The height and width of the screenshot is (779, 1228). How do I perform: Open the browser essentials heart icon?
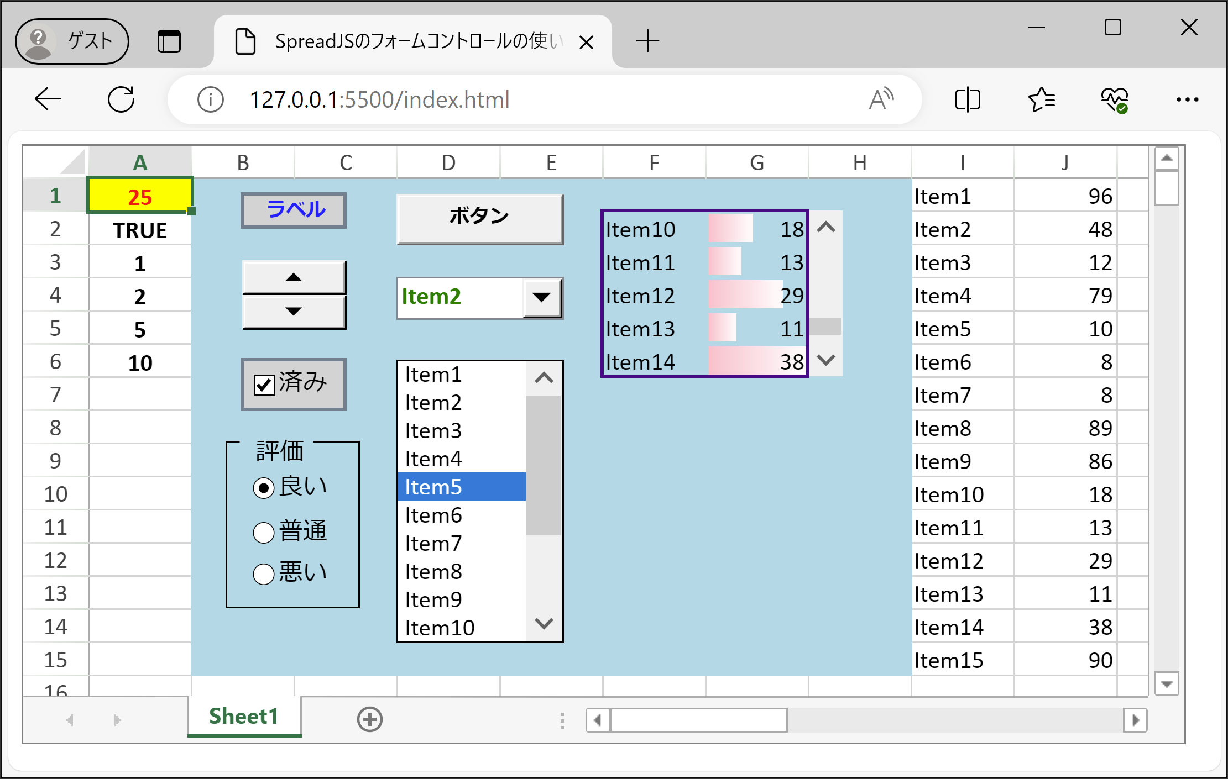click(1115, 100)
